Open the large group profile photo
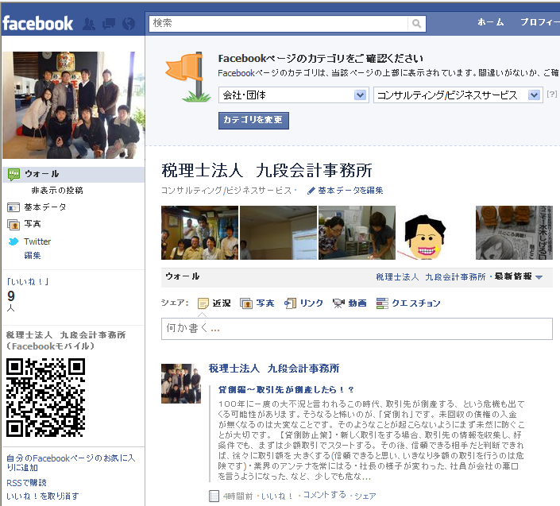 tap(74, 106)
